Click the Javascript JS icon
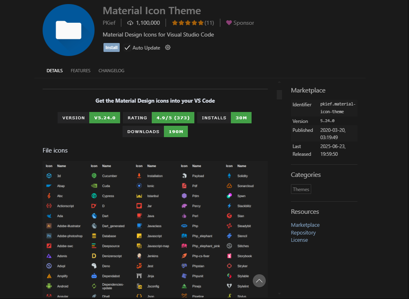Viewport: 409px width, 299px height. coord(139,236)
